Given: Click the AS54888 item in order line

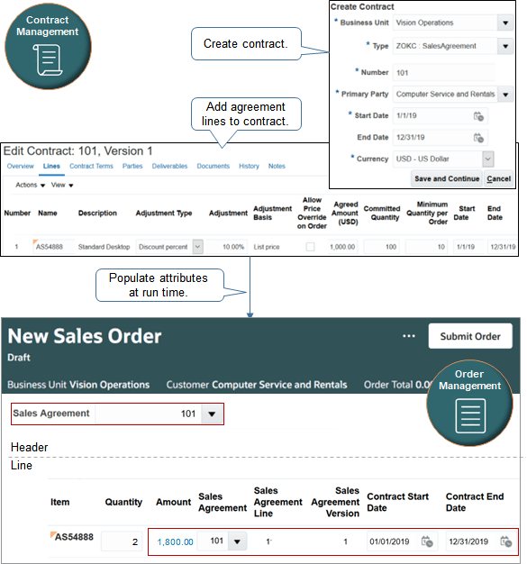Looking at the screenshot, I should pyautogui.click(x=74, y=537).
